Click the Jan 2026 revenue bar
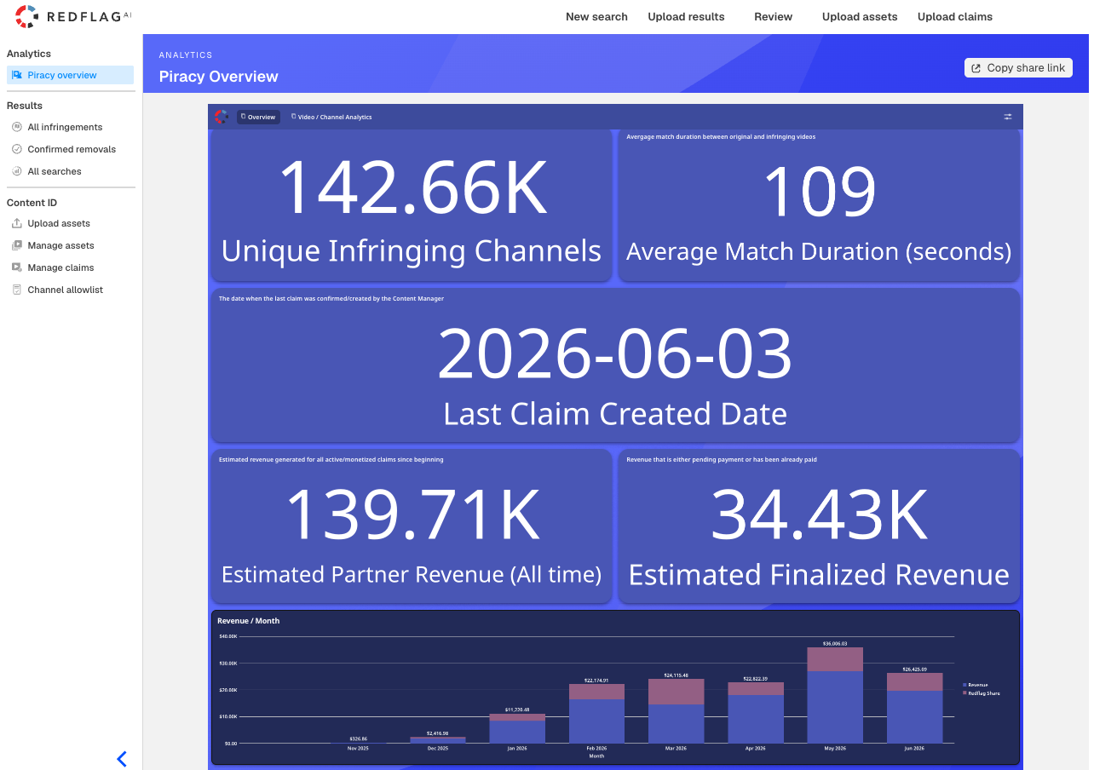The image size is (1094, 770). 517,728
